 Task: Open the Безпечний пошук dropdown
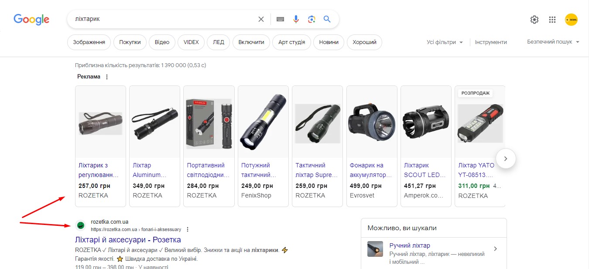553,42
